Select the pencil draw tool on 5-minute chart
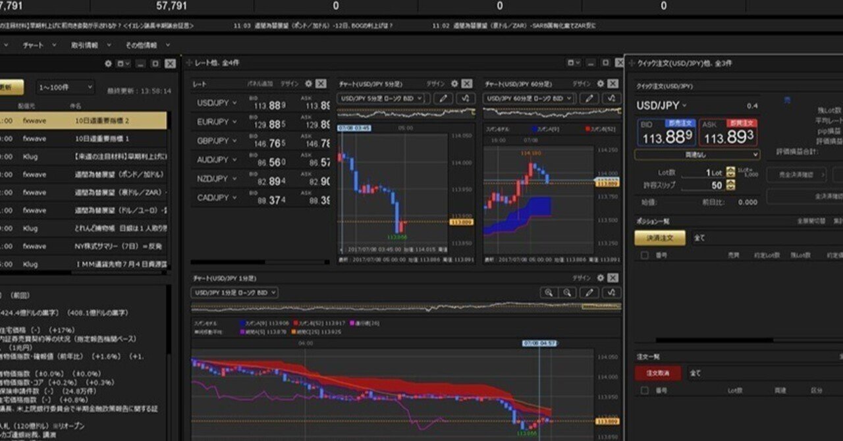The height and width of the screenshot is (441, 843). 443,98
